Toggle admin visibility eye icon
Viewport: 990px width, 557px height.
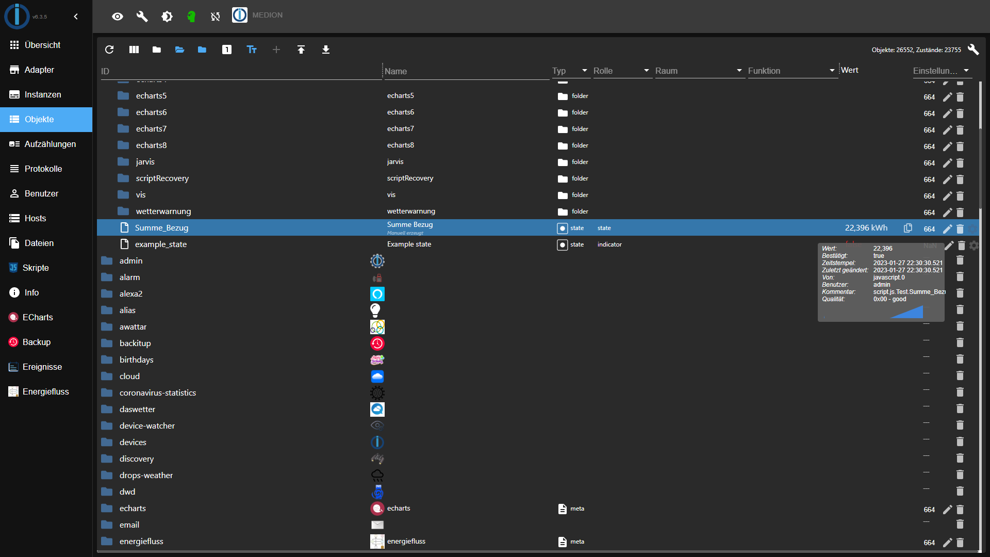click(x=118, y=17)
